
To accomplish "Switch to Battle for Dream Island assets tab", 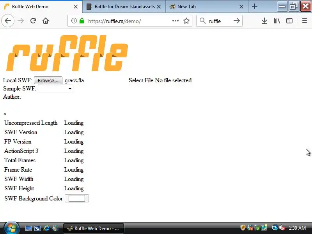I will tap(124, 7).
